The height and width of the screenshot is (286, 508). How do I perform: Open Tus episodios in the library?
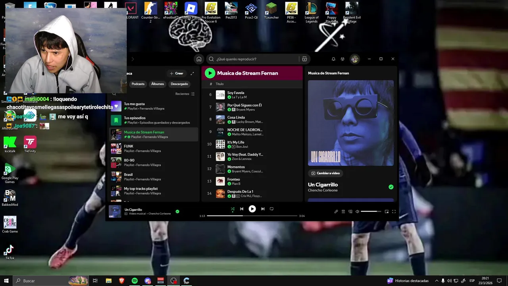tap(154, 120)
